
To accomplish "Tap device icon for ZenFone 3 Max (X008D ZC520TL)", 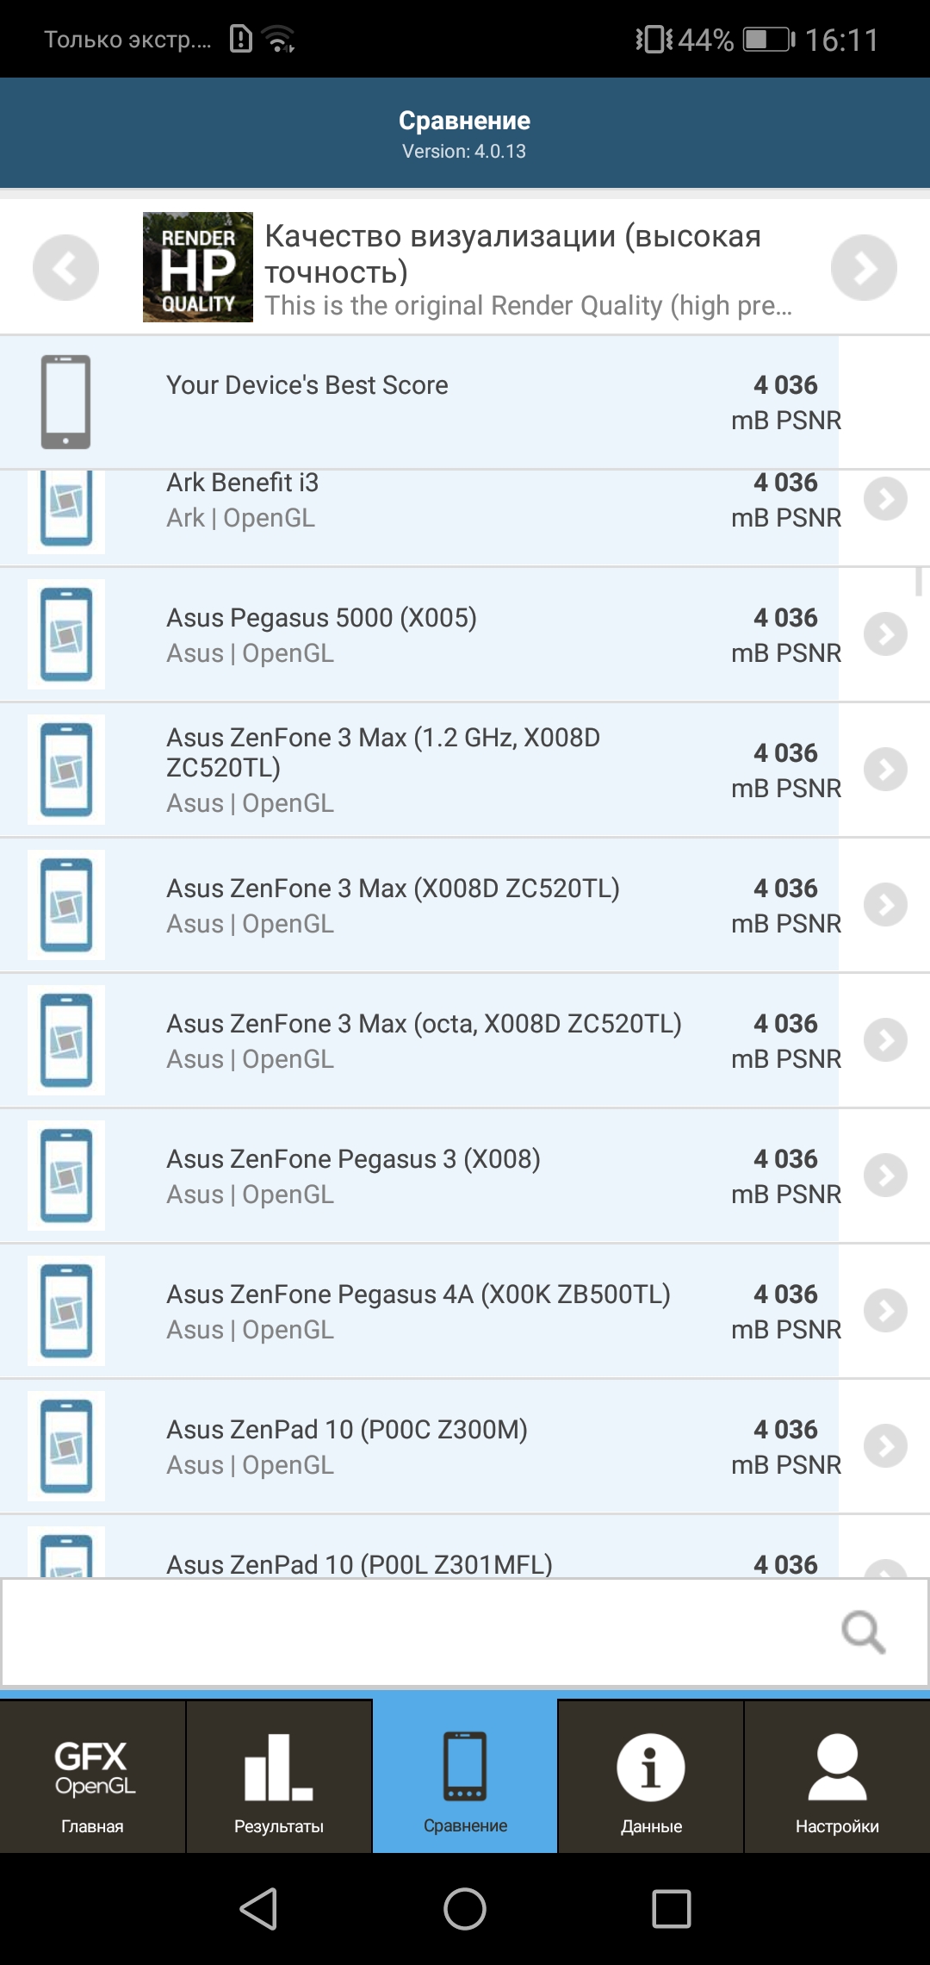I will 66,905.
